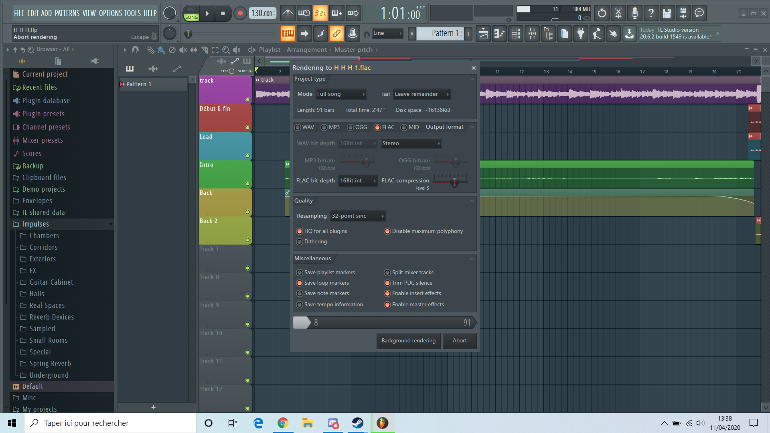The width and height of the screenshot is (770, 433).
Task: Open the Piano roll view icon
Action: [499, 34]
